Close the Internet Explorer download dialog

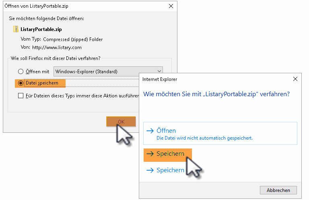coord(295,79)
